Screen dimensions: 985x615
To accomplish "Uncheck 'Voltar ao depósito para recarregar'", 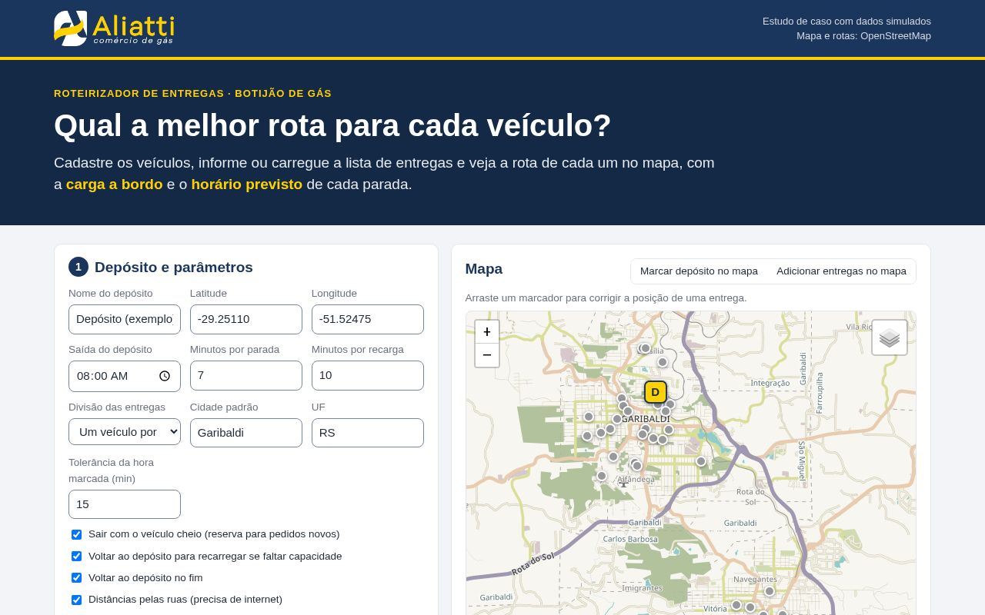I will 76,556.
